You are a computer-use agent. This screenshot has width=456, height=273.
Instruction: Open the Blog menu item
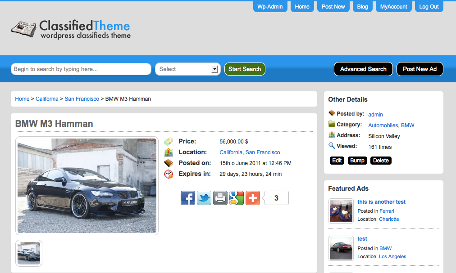[363, 6]
